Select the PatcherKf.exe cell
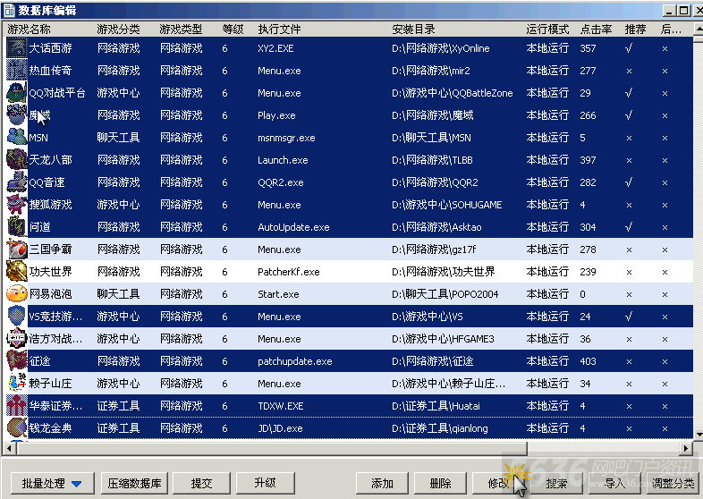 click(x=289, y=272)
